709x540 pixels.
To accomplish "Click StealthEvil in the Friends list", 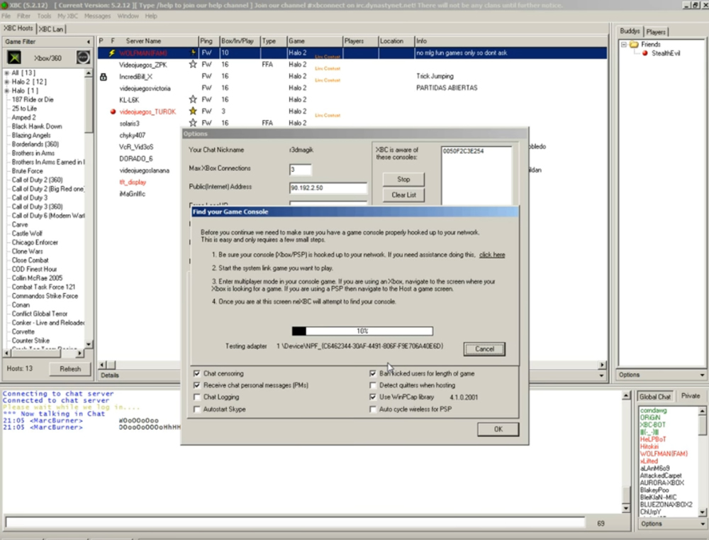I will point(666,53).
